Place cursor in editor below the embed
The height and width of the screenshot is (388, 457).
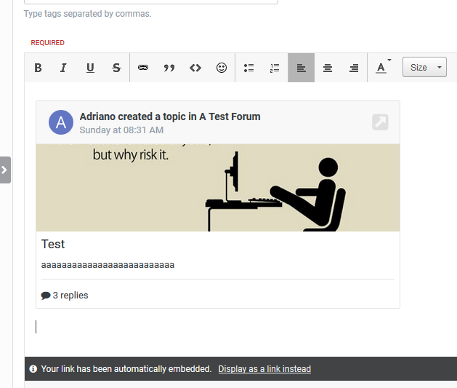coord(217,327)
